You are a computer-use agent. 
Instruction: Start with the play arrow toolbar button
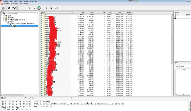click(x=34, y=8)
